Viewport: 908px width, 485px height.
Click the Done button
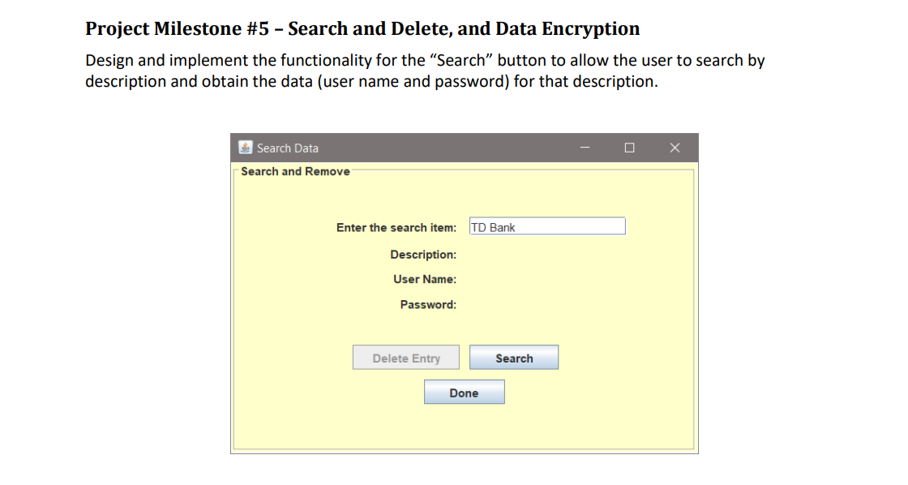464,393
